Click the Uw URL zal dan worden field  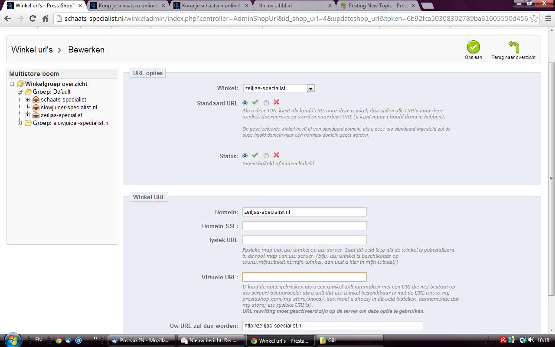pyautogui.click(x=333, y=326)
